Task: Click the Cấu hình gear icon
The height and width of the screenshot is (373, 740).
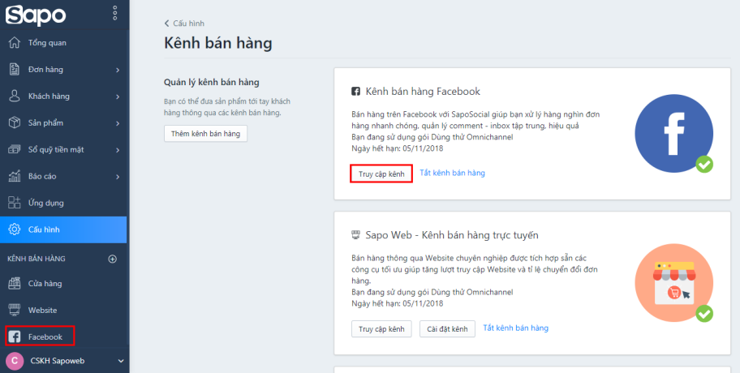Action: click(15, 229)
